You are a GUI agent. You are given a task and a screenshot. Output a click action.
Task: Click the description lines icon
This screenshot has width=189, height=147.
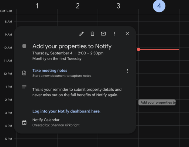(x=24, y=87)
